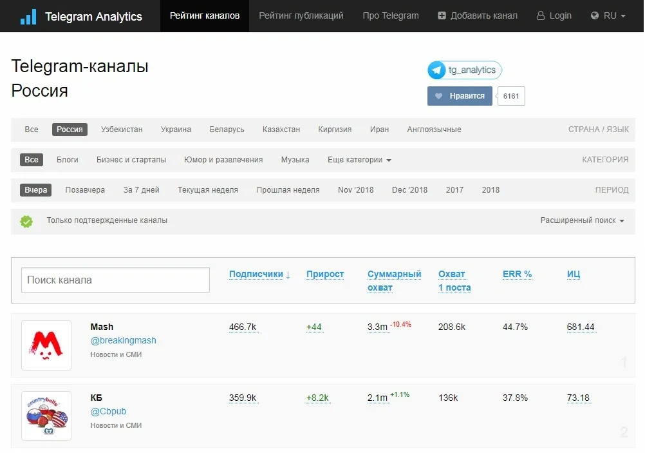Click КБ citation index 73.18
Viewport: 645px width, 453px height.
pyautogui.click(x=578, y=398)
